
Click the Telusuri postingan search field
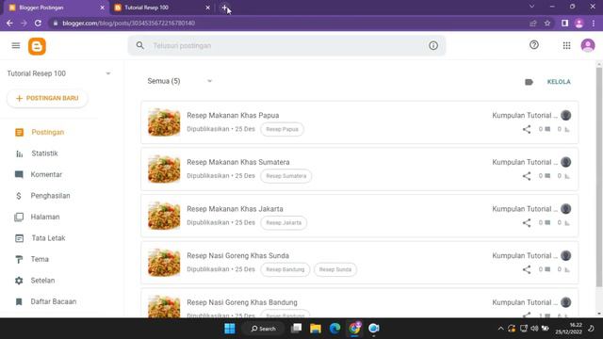pyautogui.click(x=286, y=46)
